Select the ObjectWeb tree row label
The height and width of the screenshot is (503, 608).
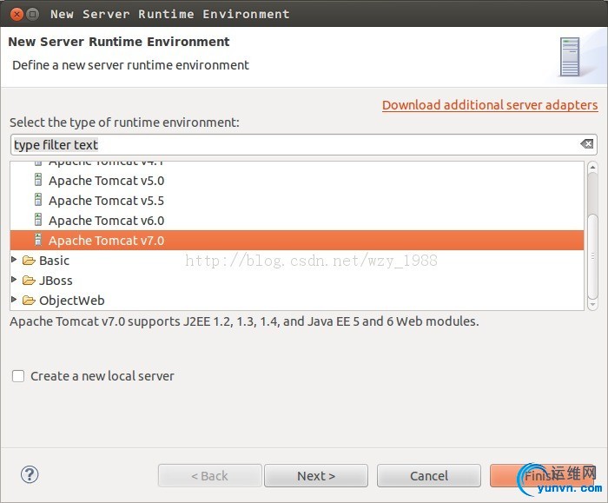[72, 301]
